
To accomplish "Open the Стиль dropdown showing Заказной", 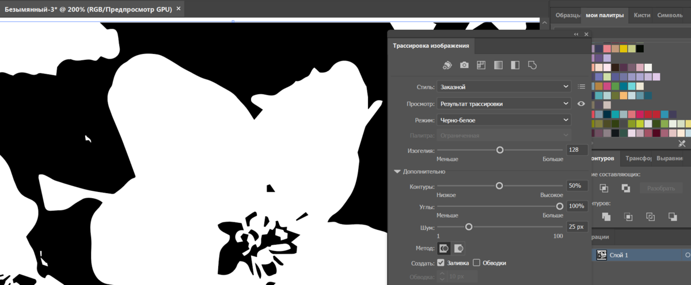I will coord(504,87).
